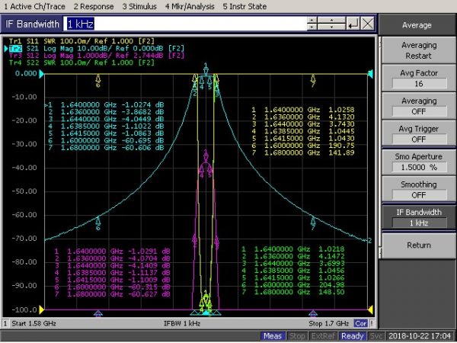
Task: Toggle the Averaging OFF softkey
Action: pyautogui.click(x=419, y=106)
